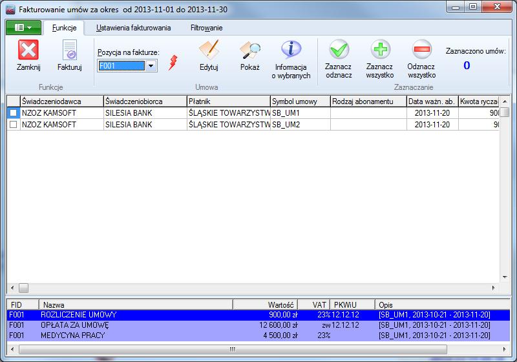
Task: Close the window with title bar X
Action: coord(498,7)
